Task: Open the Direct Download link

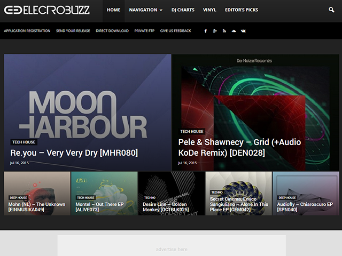Action: [x=112, y=31]
